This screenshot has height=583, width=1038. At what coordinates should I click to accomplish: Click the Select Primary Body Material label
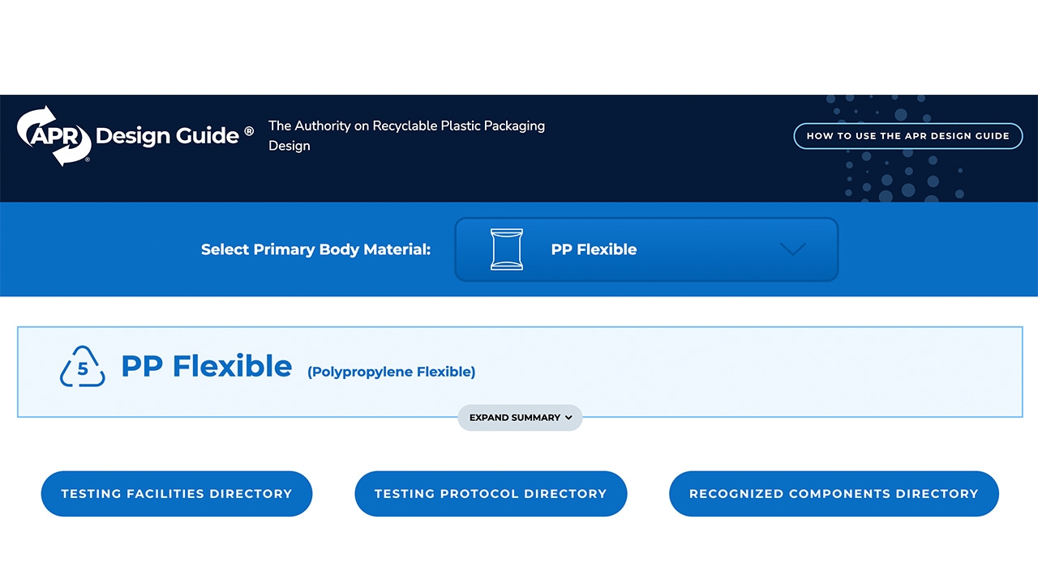pos(315,249)
